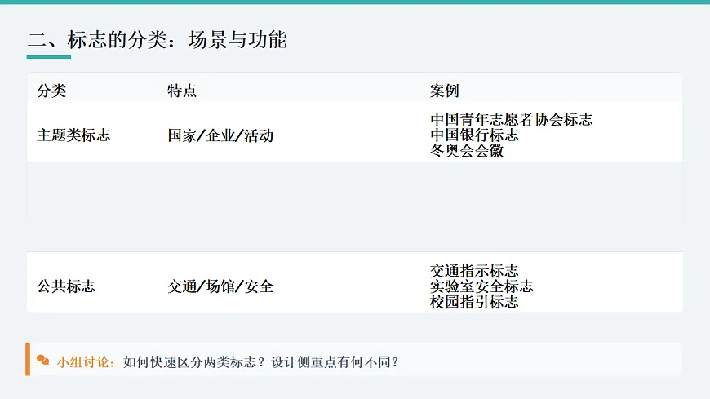This screenshot has height=399, width=710.
Task: Click the 冬奥会会徽 text line
Action: pyautogui.click(x=467, y=151)
